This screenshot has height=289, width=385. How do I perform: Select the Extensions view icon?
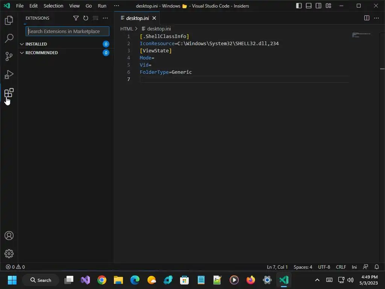(x=9, y=93)
